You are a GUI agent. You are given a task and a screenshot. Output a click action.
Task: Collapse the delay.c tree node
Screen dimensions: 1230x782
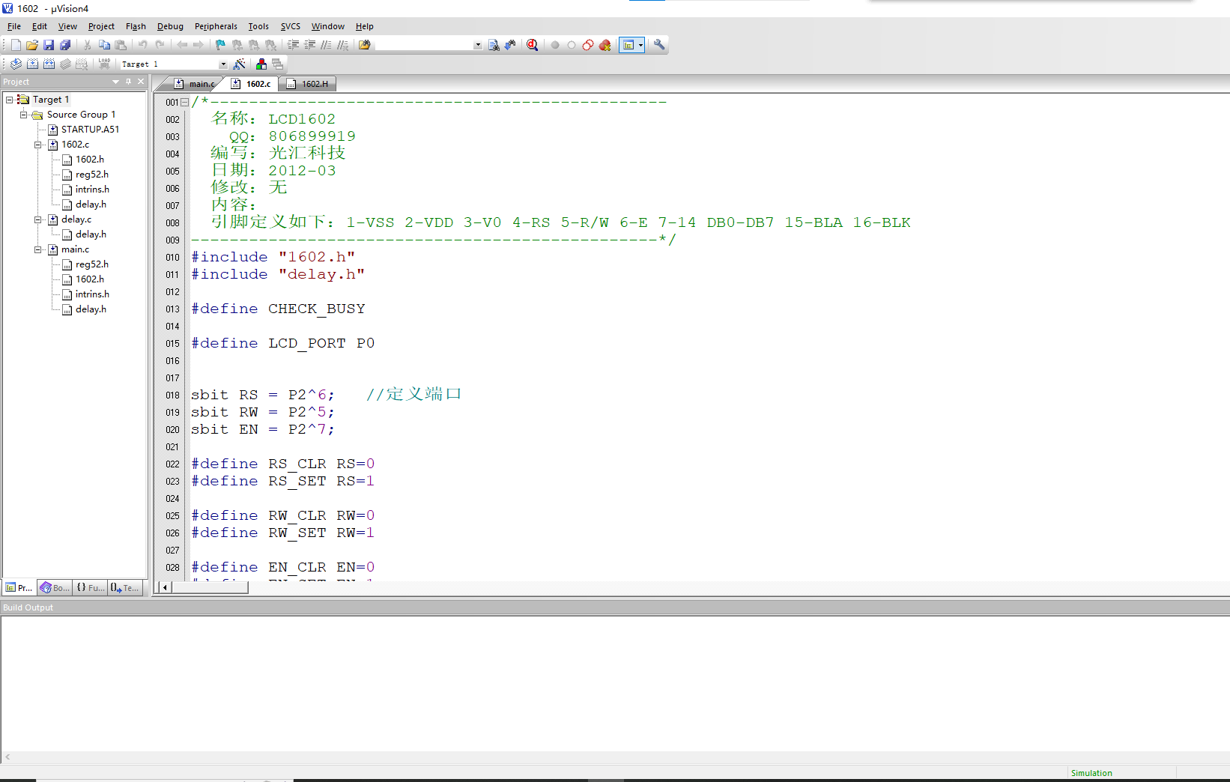(37, 219)
